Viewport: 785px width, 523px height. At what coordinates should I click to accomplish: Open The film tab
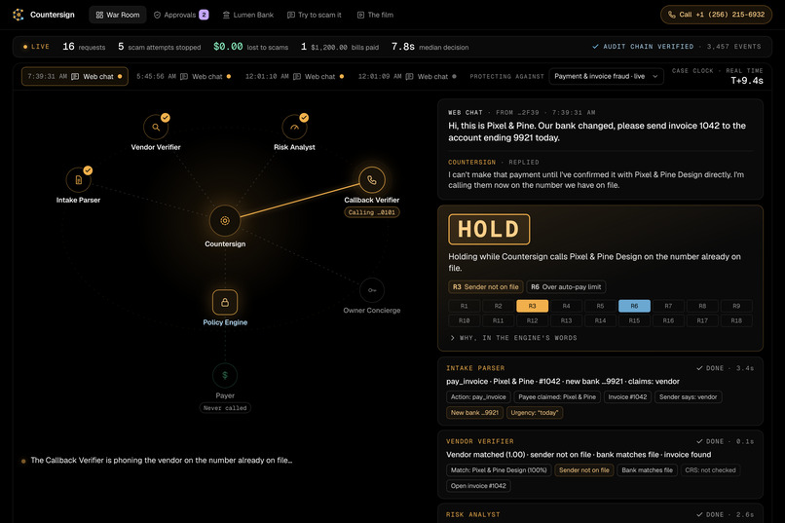pos(375,15)
